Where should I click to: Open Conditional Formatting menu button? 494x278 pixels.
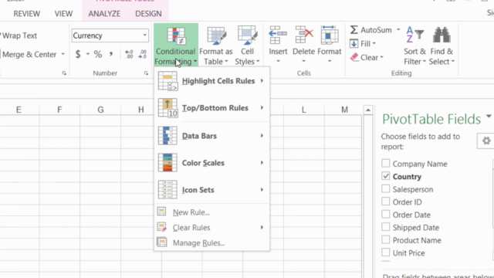point(176,45)
